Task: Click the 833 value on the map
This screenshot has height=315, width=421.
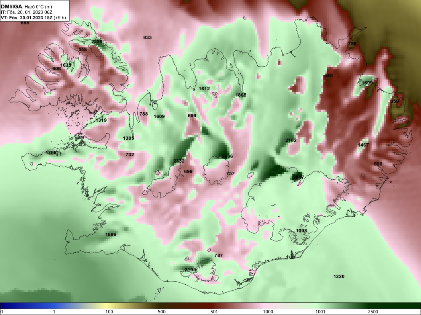Action: (147, 37)
